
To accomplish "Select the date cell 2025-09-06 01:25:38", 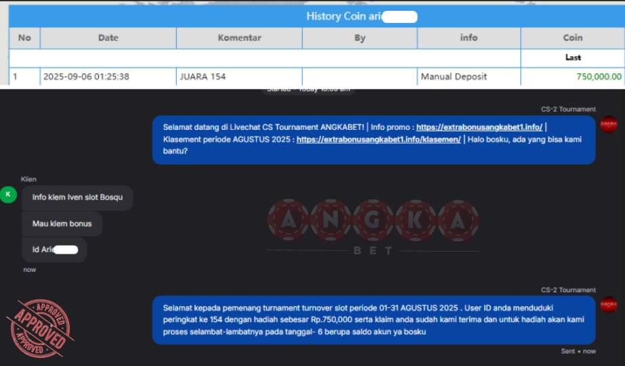I will click(108, 76).
